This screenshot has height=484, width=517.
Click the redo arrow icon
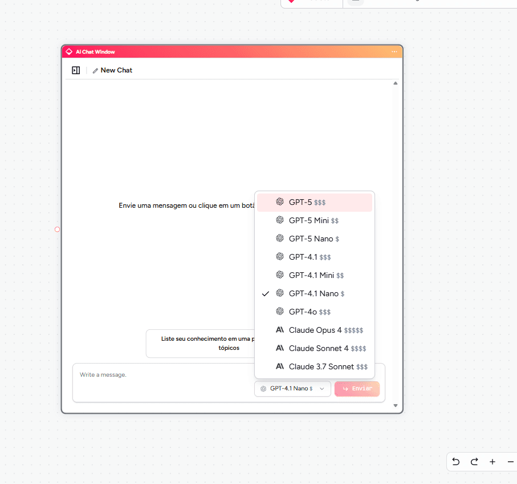pyautogui.click(x=474, y=462)
